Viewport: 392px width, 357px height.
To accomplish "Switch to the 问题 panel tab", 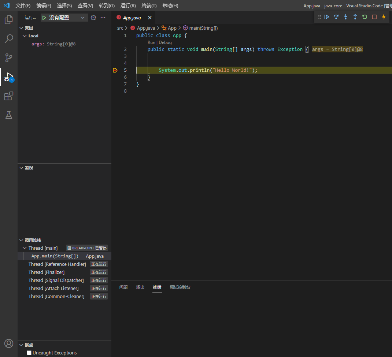I will tap(123, 287).
